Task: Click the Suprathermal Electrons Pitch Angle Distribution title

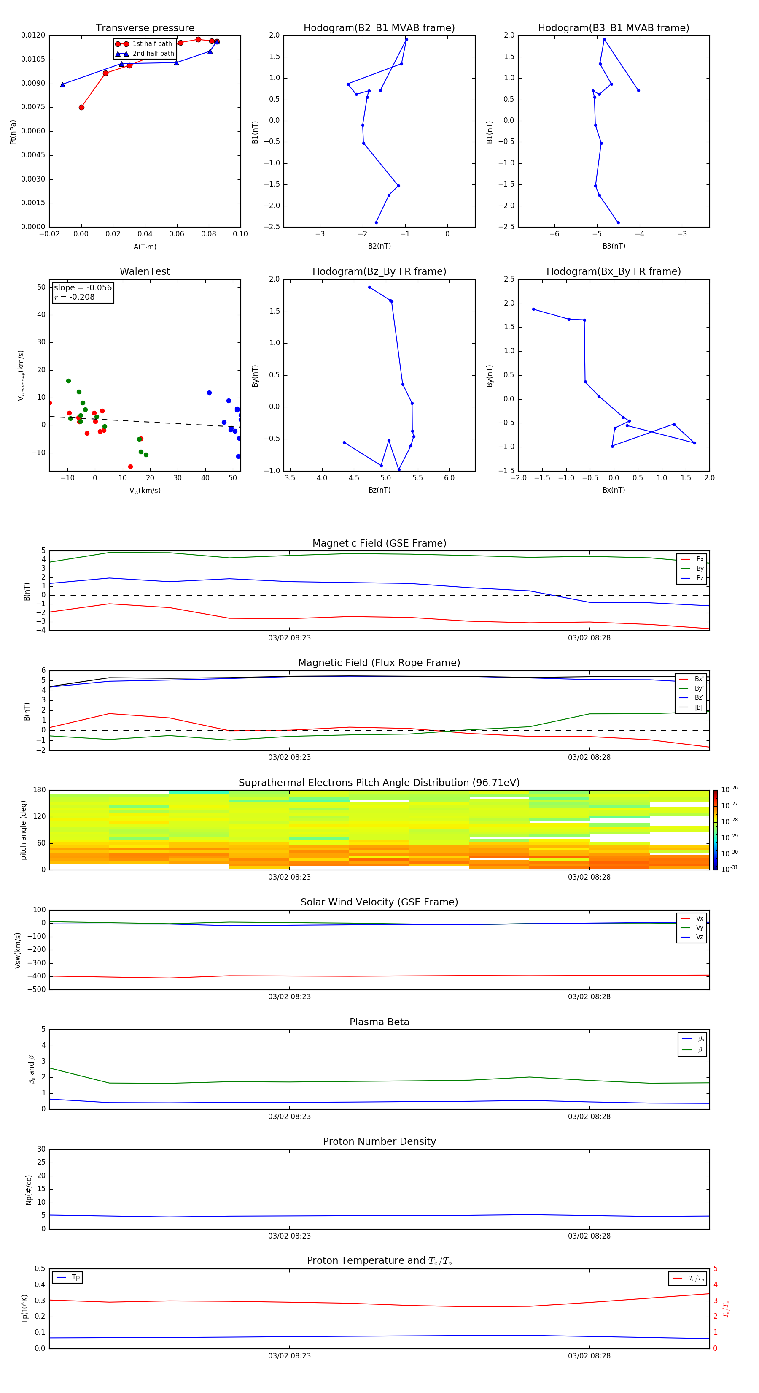Action: (x=379, y=783)
